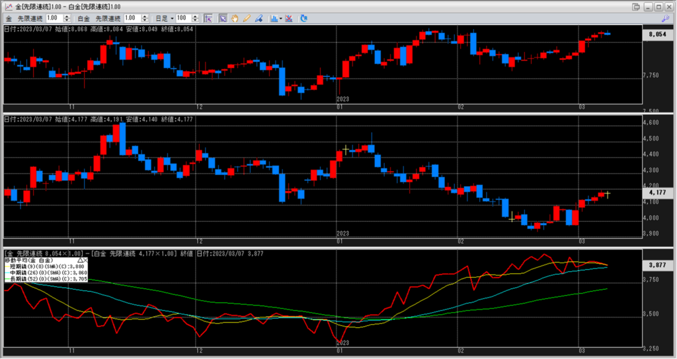Click the 白金 commodity selector
Image resolution: width=677 pixels, height=359 pixels.
(x=84, y=18)
